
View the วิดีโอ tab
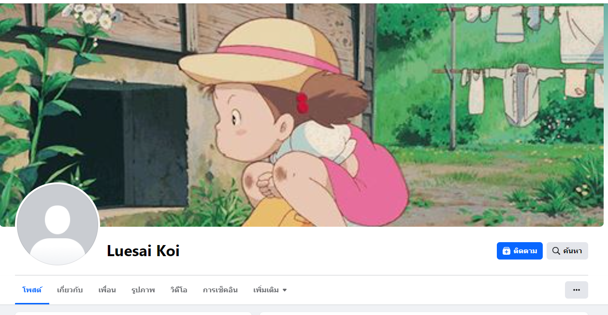[x=179, y=290]
